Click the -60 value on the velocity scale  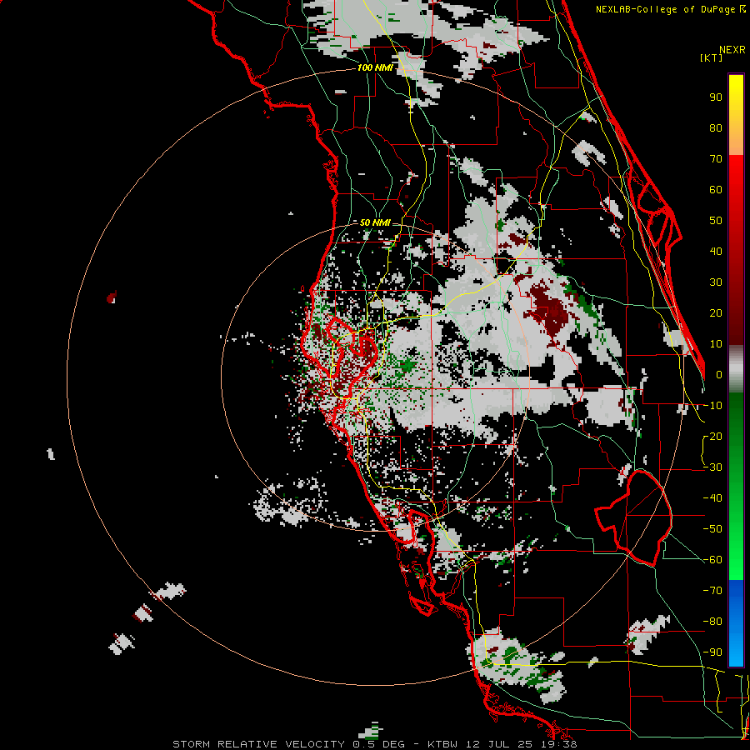712,560
